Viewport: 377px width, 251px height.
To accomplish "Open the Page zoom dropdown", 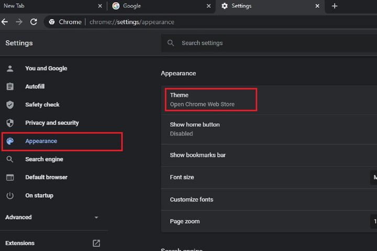I will click(x=373, y=222).
